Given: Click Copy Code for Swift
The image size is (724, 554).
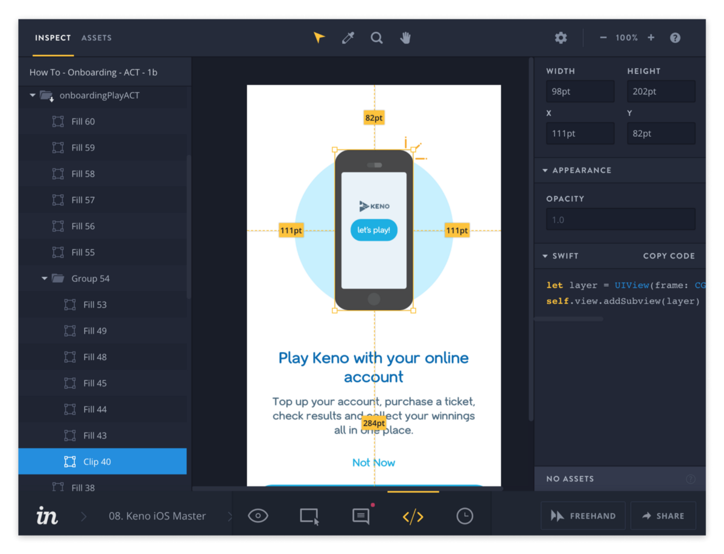Looking at the screenshot, I should click(669, 256).
